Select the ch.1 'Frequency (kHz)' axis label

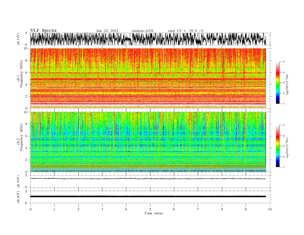(x=21, y=74)
